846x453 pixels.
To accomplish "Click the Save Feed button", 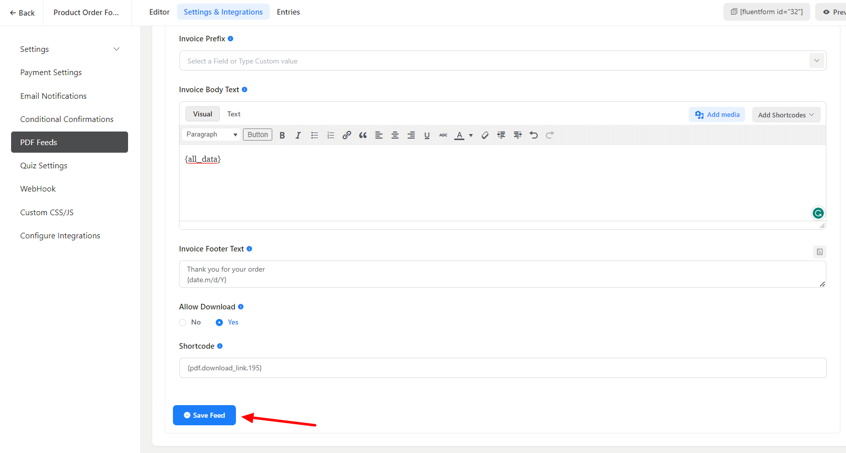I will (204, 415).
